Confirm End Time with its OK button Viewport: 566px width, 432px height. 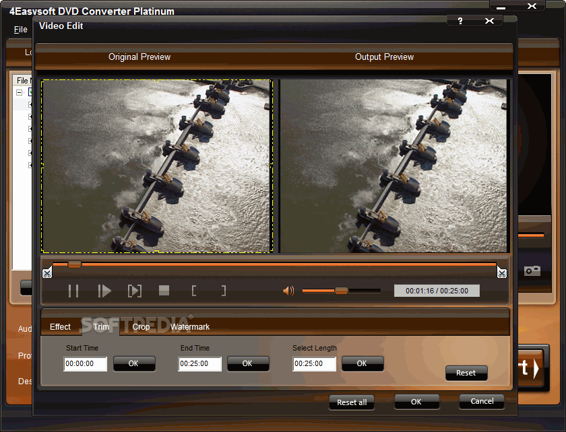click(248, 363)
